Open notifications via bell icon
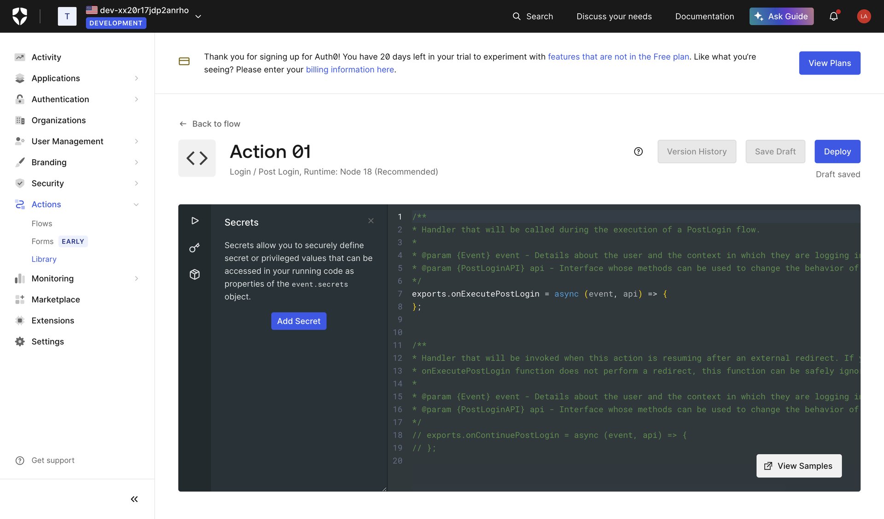This screenshot has height=519, width=884. pyautogui.click(x=834, y=16)
